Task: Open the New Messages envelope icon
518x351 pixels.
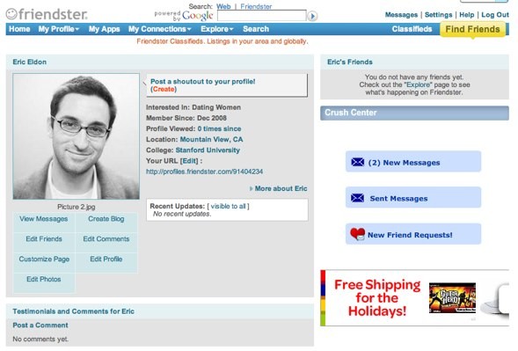Action: click(x=357, y=162)
